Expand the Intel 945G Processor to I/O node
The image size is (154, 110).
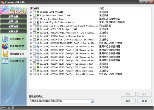(31, 33)
